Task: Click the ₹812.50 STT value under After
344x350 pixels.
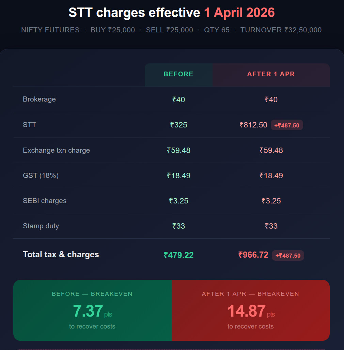Action: pos(253,125)
